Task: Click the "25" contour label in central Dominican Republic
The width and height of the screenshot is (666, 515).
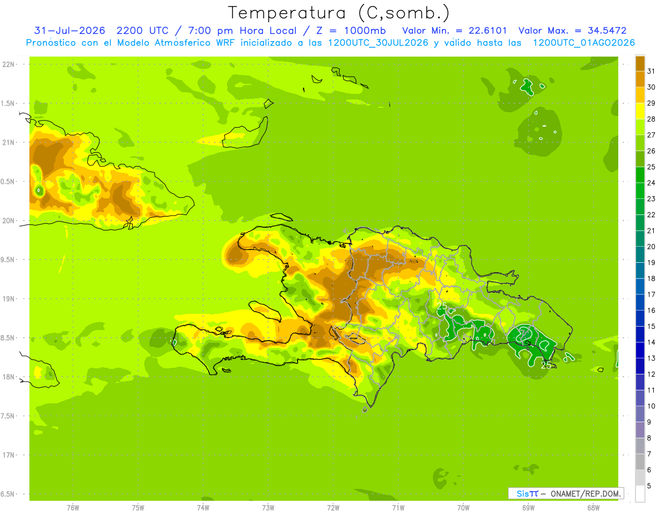Action: (442, 306)
